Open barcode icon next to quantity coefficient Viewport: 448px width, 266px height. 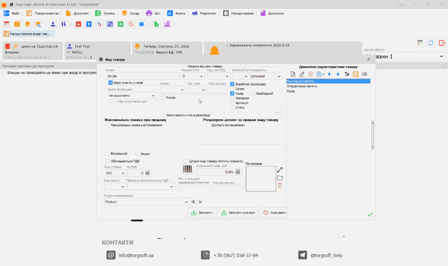187,169
